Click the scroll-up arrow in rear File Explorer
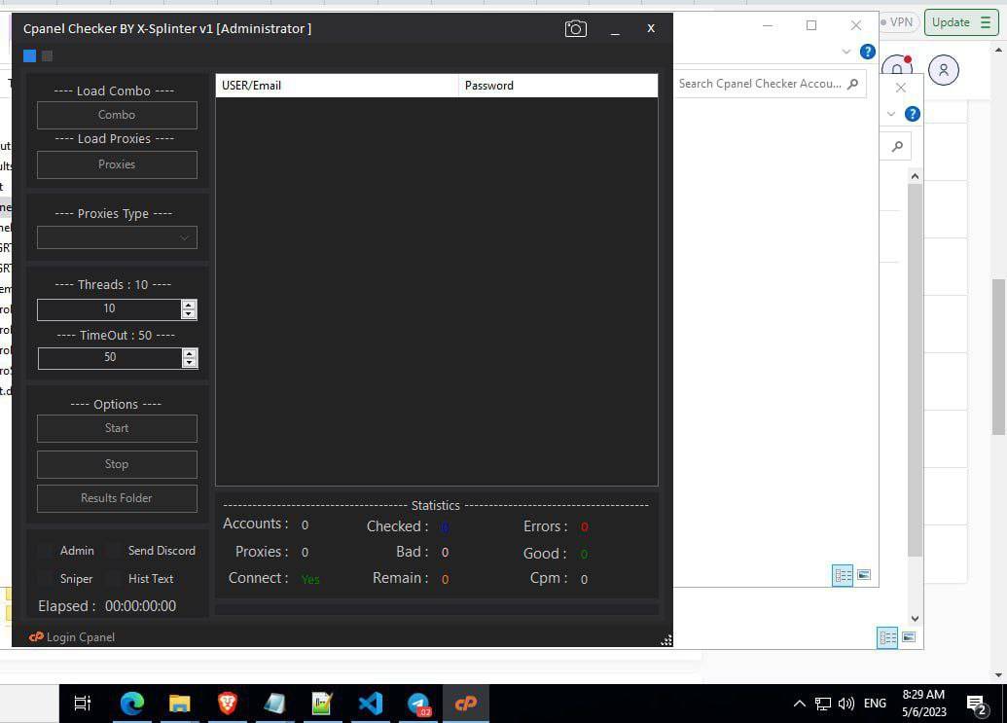 (916, 176)
